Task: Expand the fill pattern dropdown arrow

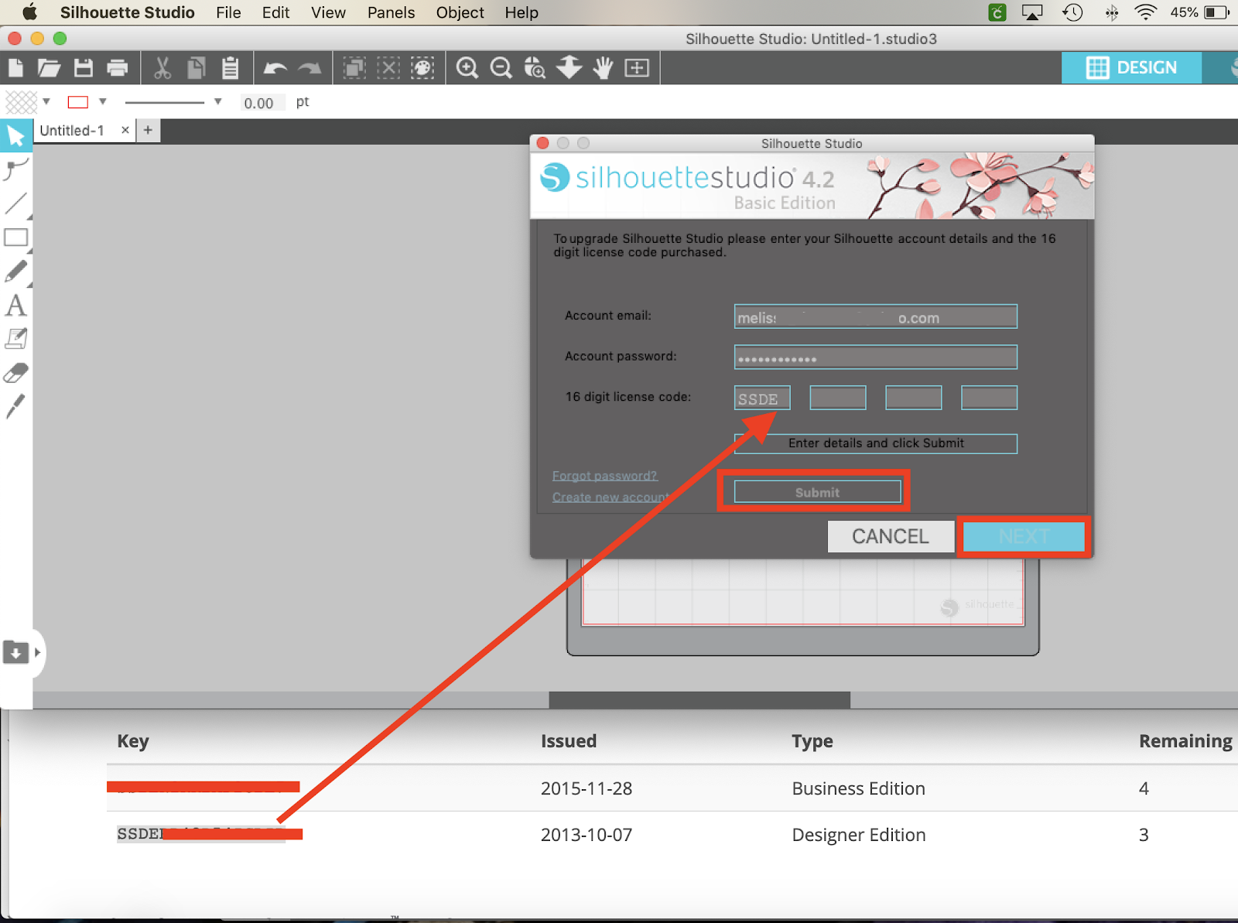Action: pos(46,101)
